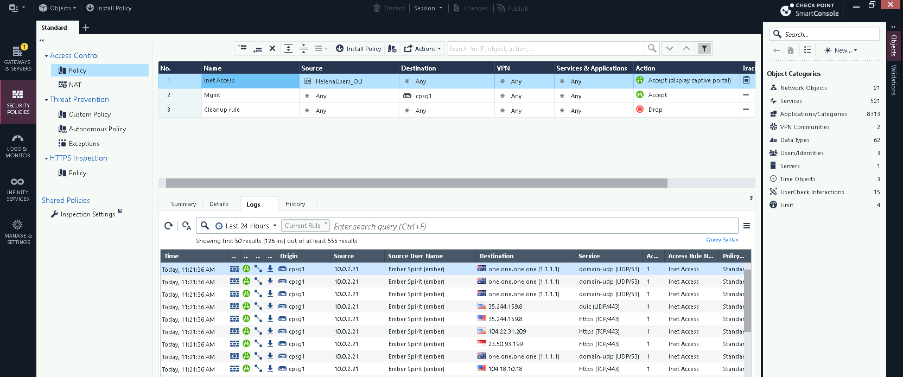This screenshot has width=903, height=377.
Task: Remove the Current Rule filter tag
Action: 326,223
